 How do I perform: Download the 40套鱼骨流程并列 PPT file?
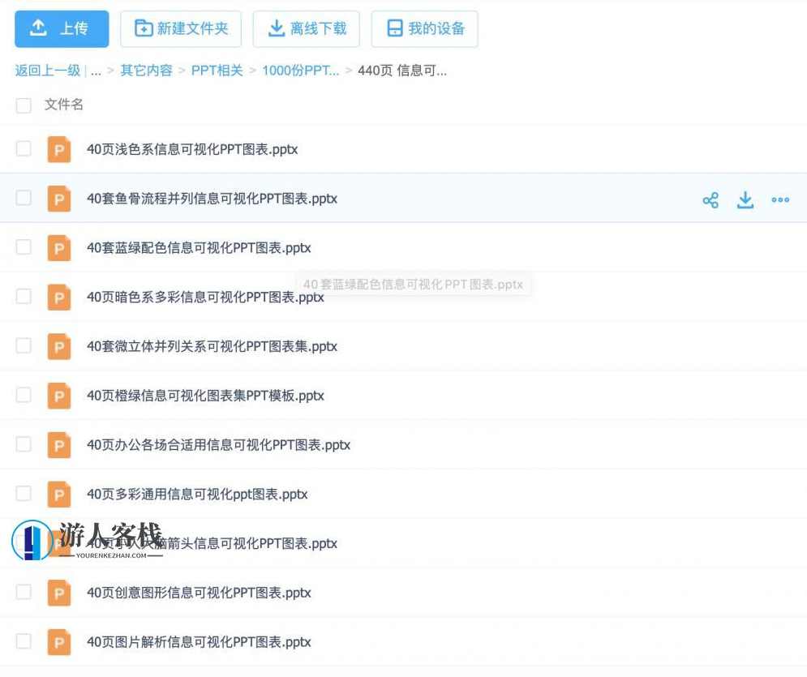[x=745, y=199]
